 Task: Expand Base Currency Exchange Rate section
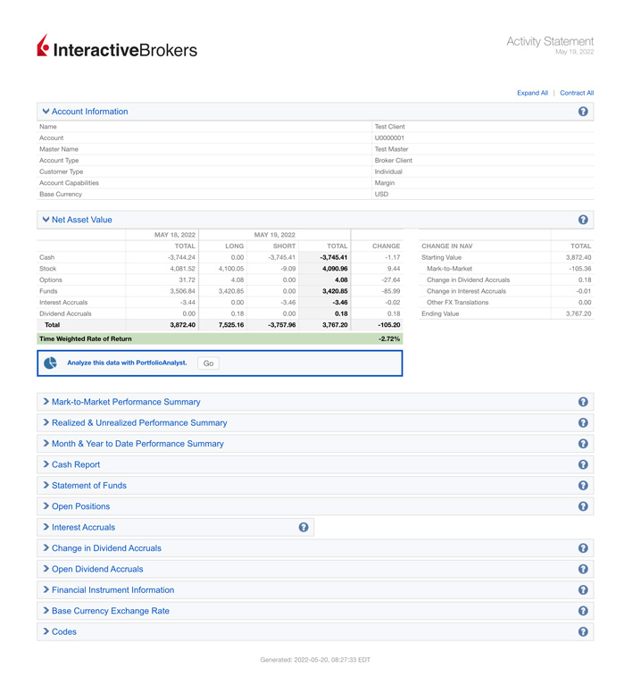click(110, 612)
